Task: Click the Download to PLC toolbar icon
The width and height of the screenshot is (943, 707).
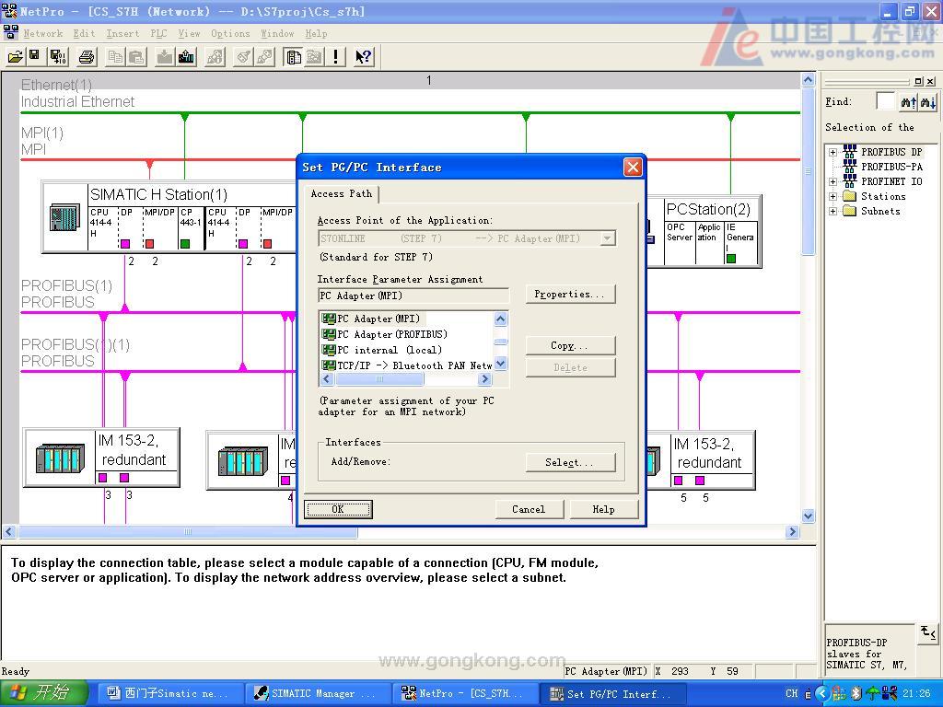Action: 164,56
